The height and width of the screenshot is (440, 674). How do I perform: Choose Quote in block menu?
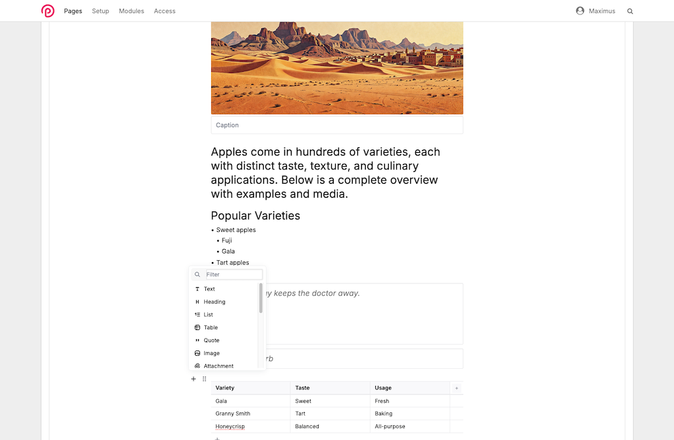[x=224, y=341]
